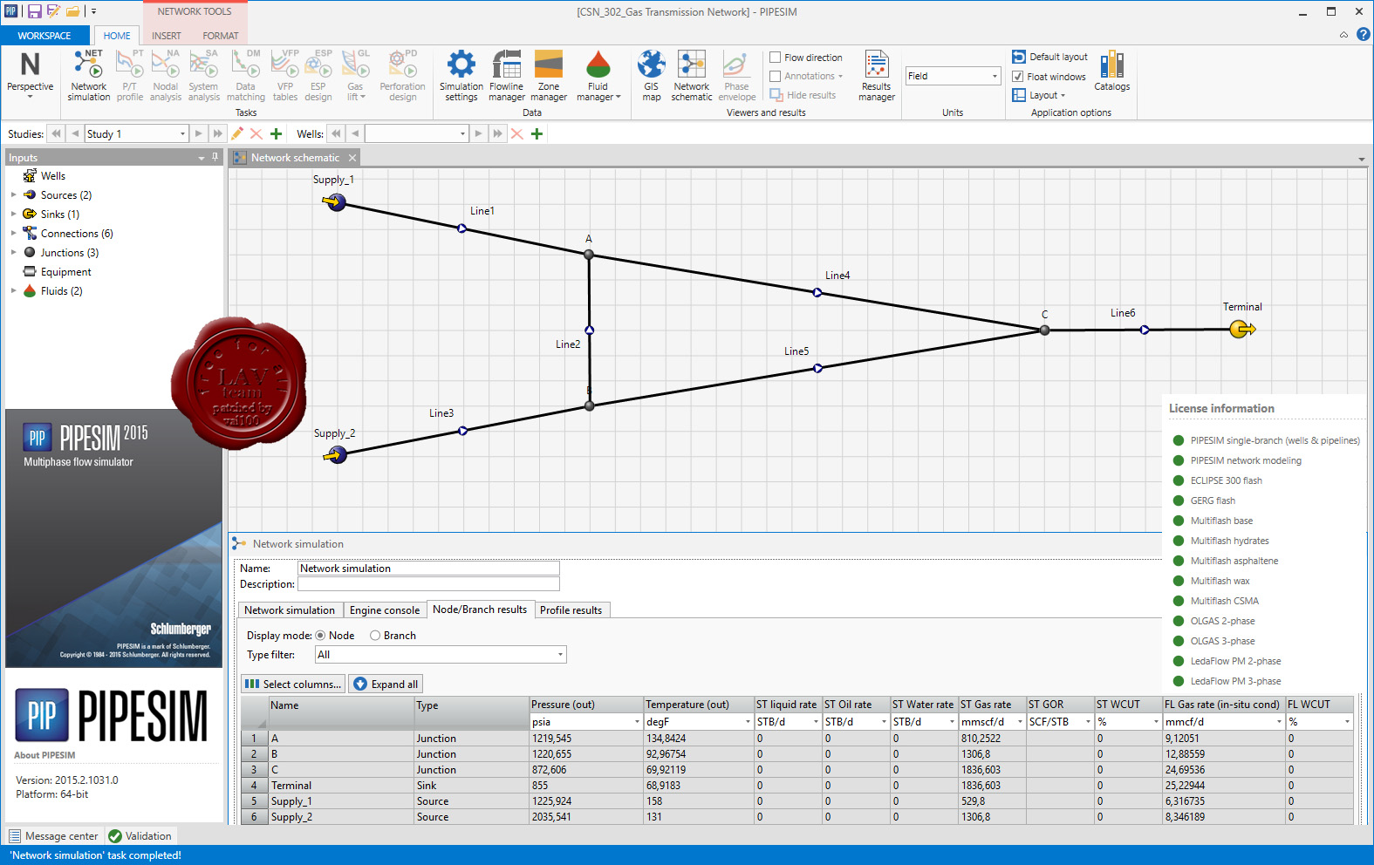Open the Validation panel

140,836
